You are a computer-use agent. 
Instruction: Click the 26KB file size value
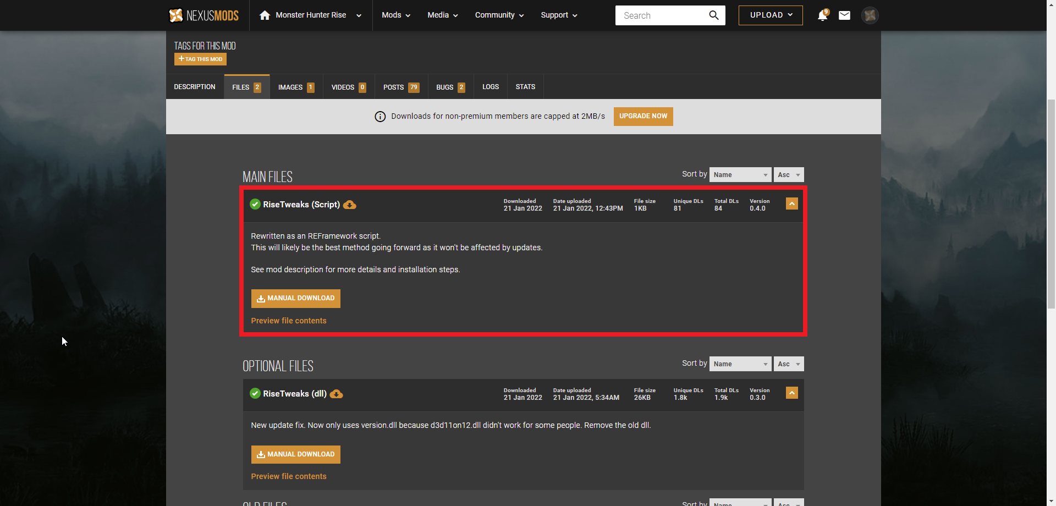642,398
